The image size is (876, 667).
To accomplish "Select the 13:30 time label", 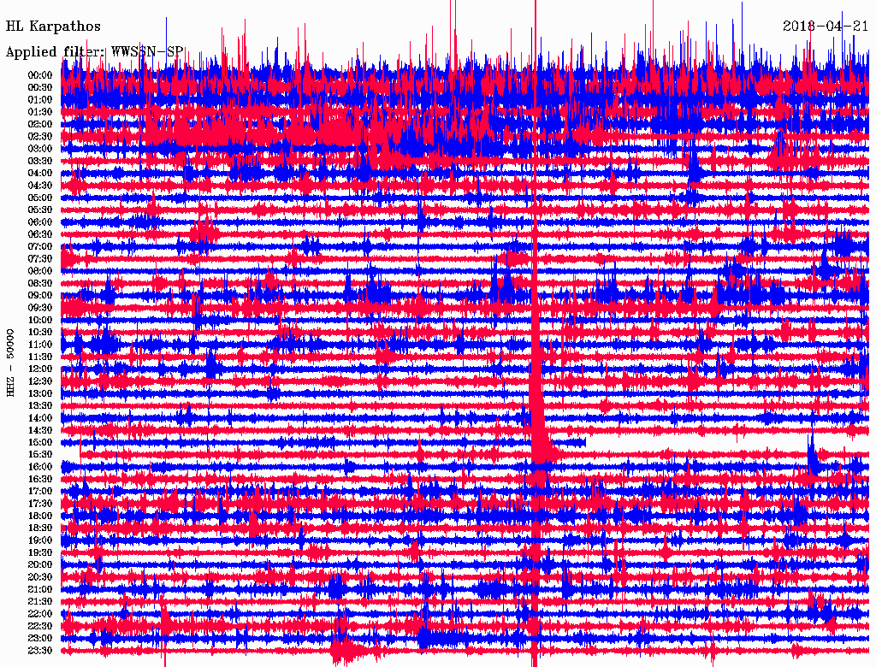I will pos(39,406).
